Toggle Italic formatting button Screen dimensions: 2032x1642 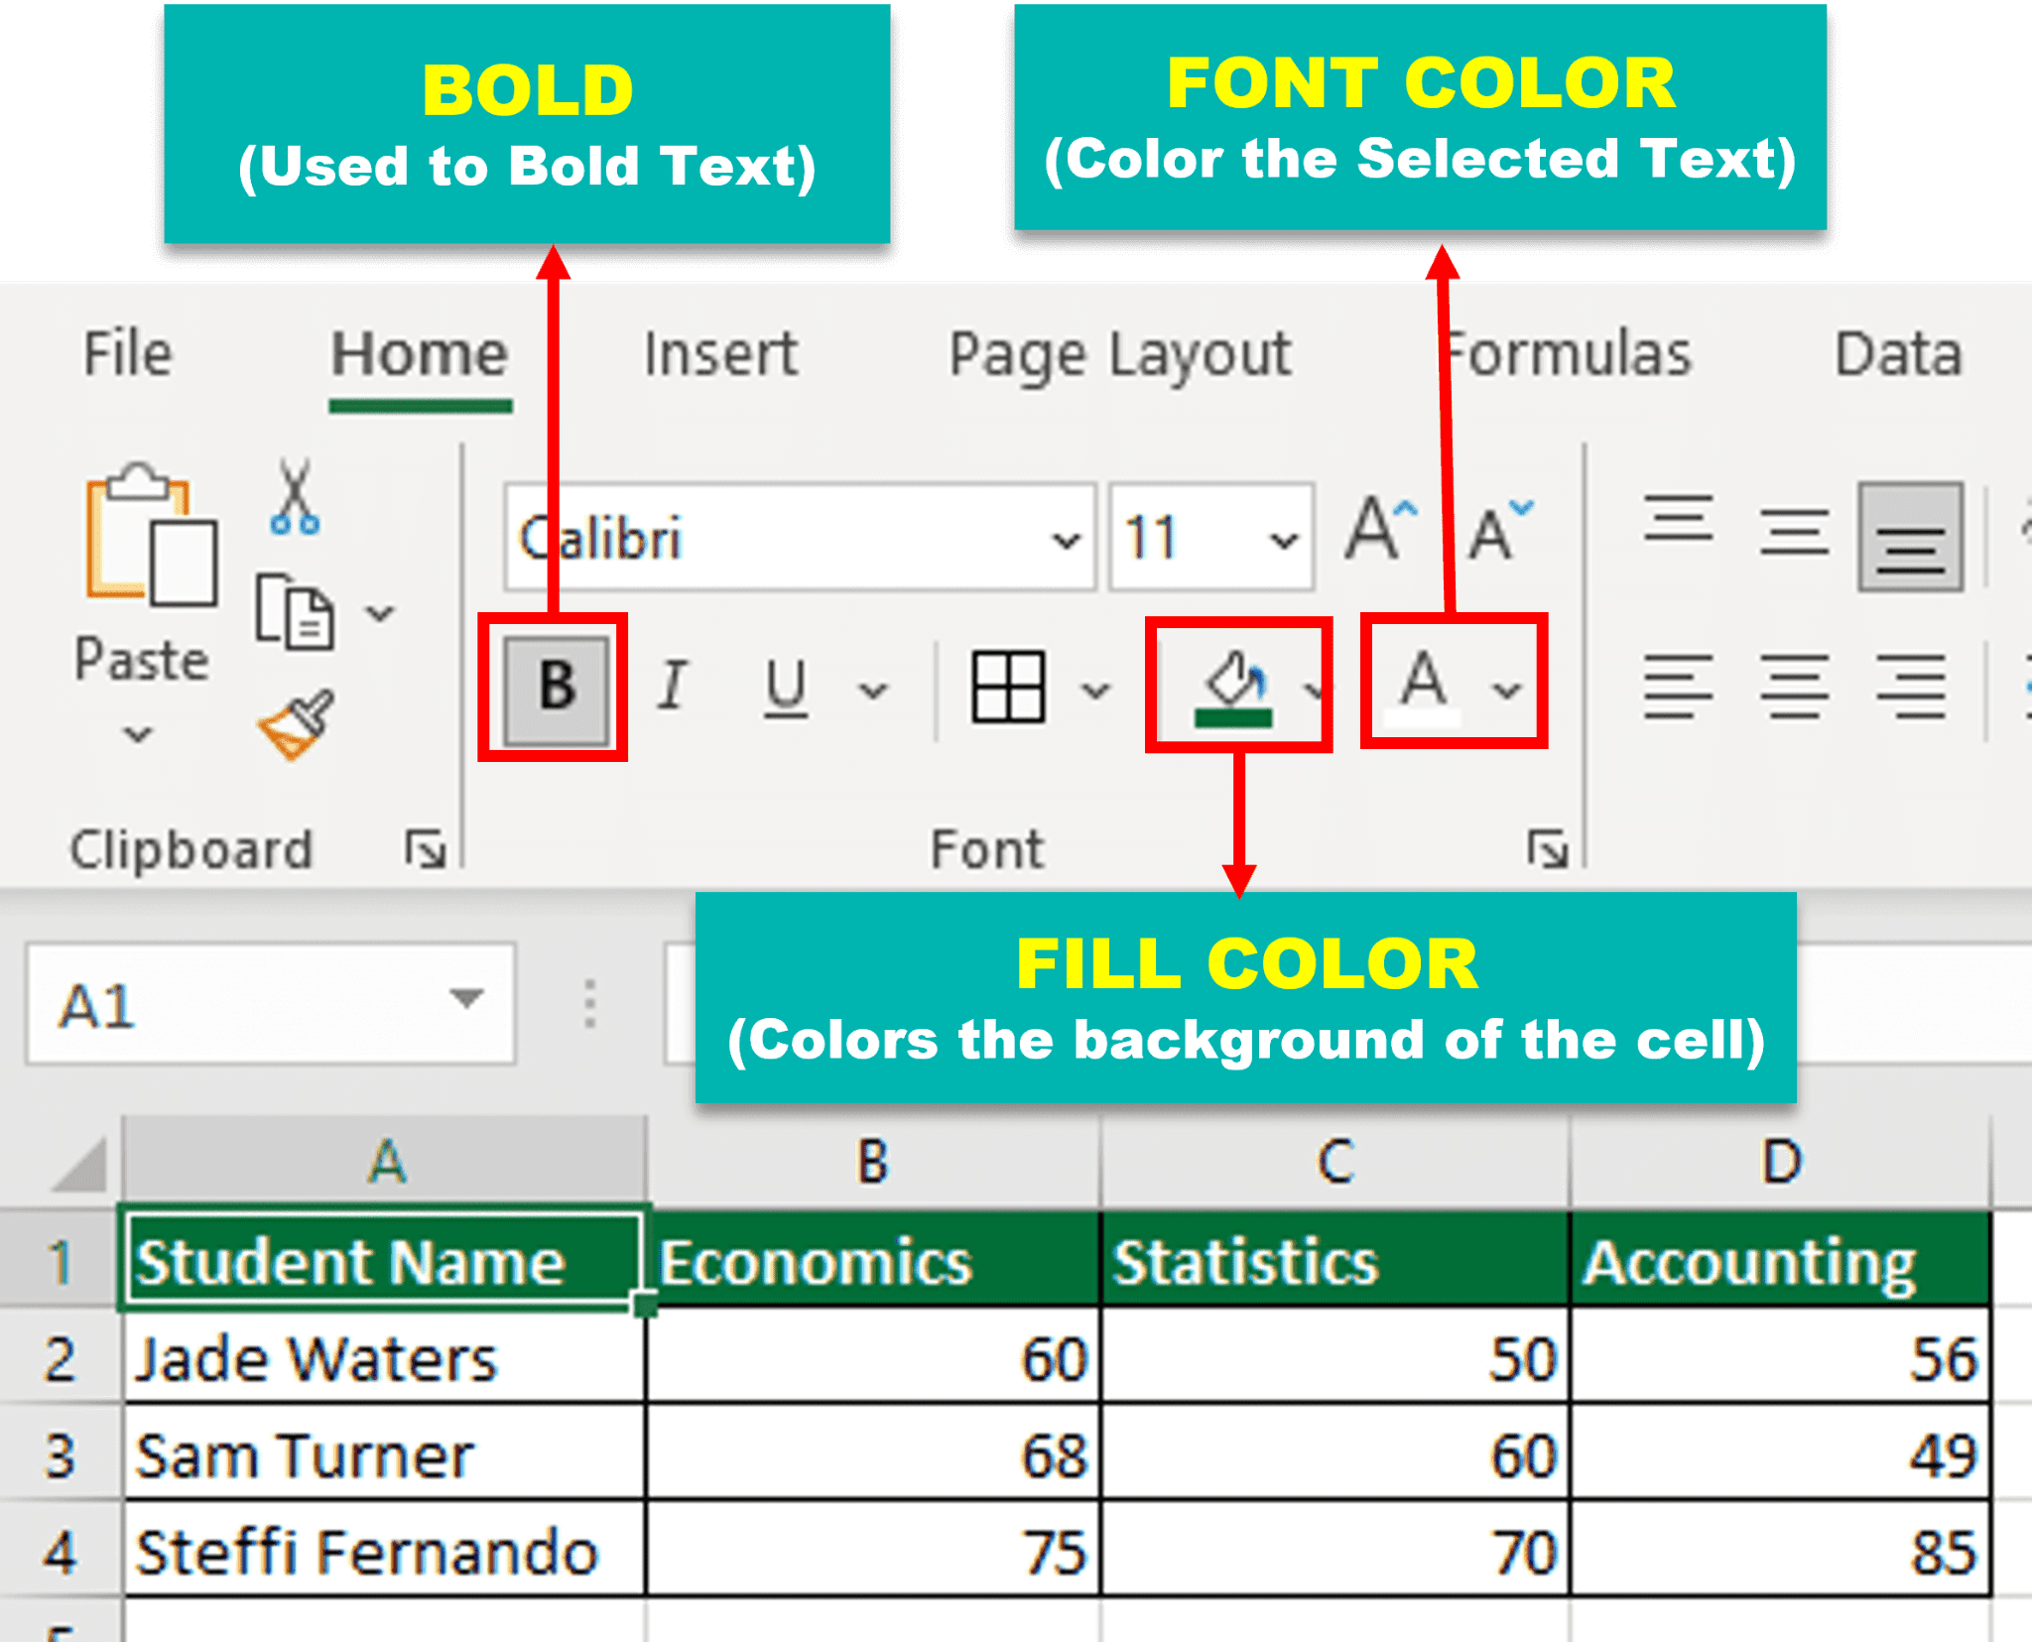click(673, 687)
